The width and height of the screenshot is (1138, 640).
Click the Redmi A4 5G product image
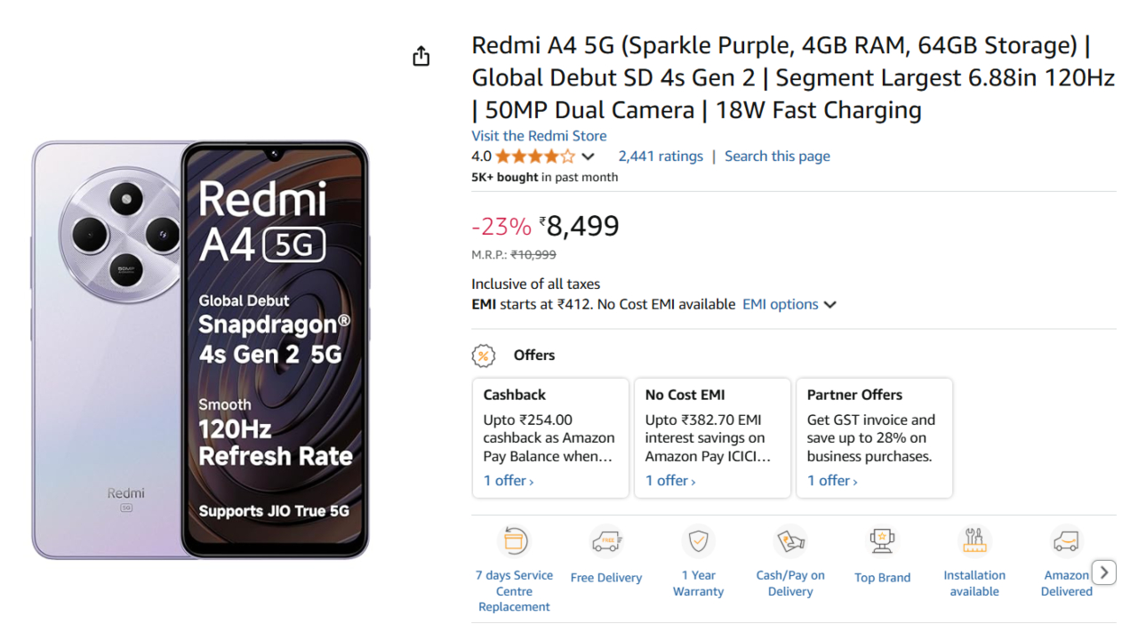201,349
